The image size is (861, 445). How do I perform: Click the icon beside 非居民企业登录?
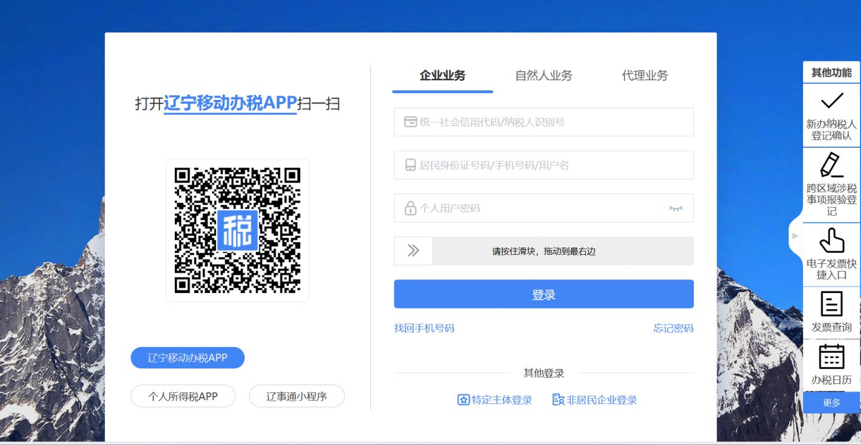558,400
